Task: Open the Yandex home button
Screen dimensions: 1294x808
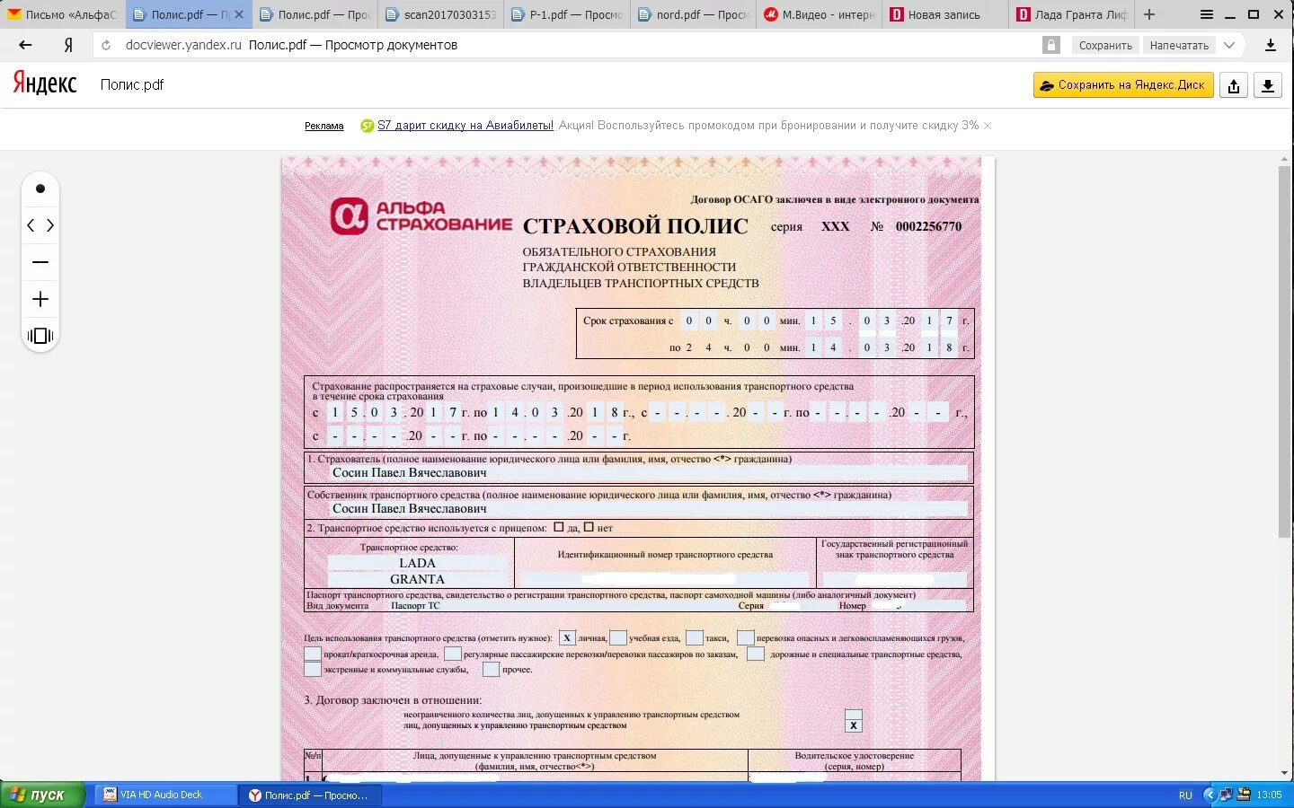Action: [x=68, y=45]
